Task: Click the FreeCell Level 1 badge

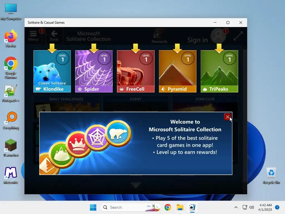Action: (x=146, y=58)
